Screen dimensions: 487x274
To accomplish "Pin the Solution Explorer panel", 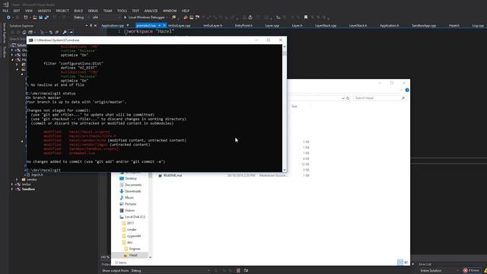I will pos(91,25).
